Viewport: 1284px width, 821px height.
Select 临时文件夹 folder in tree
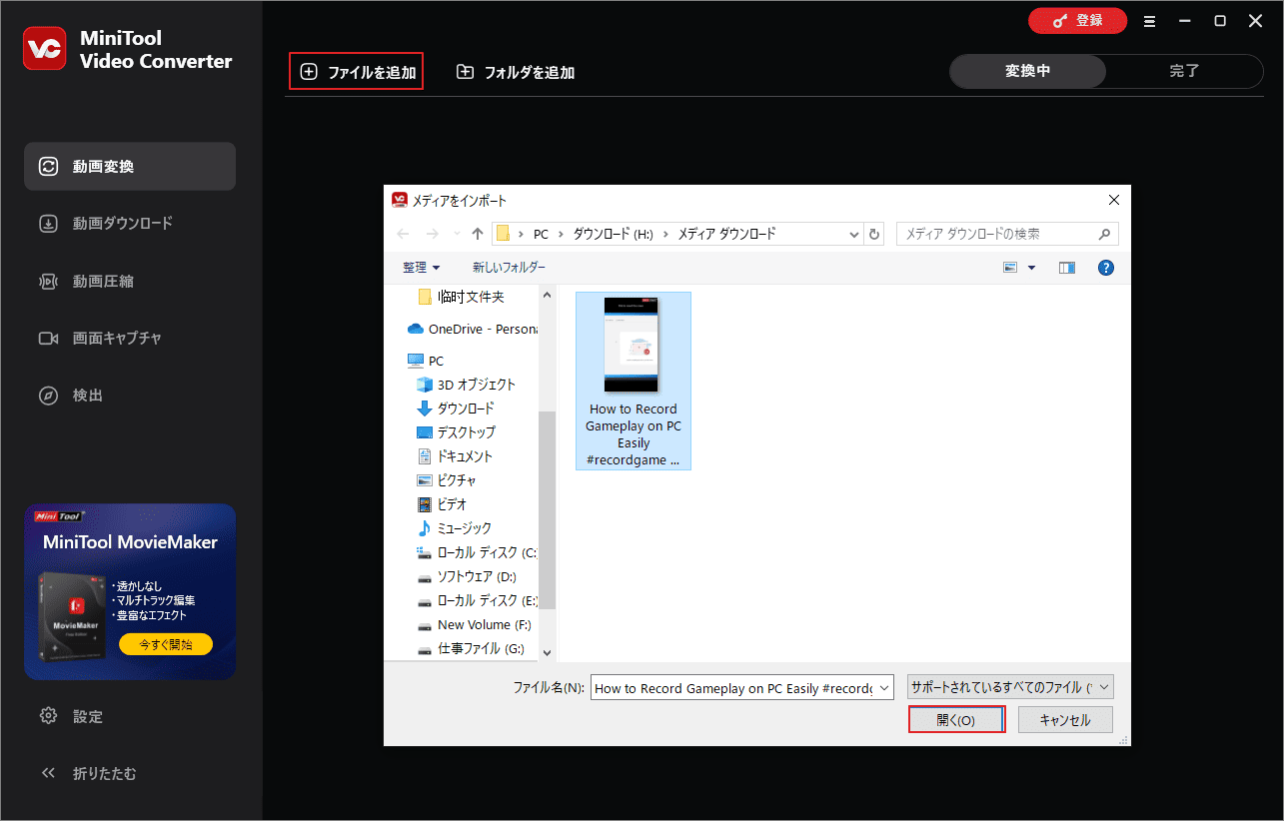pos(462,297)
